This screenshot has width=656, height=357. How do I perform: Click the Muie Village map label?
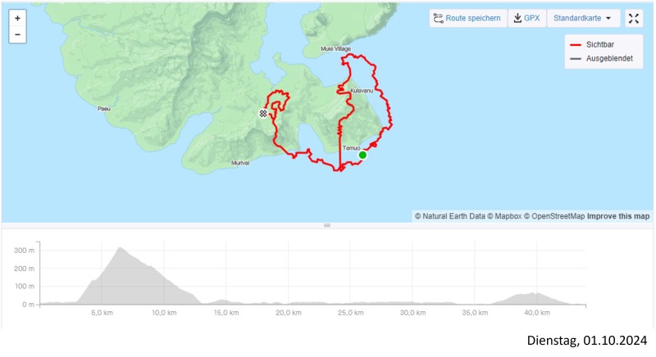pyautogui.click(x=335, y=50)
